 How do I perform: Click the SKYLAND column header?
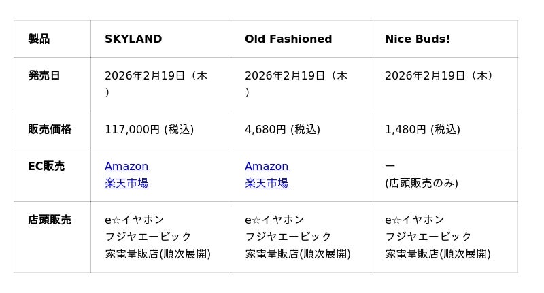coord(133,39)
